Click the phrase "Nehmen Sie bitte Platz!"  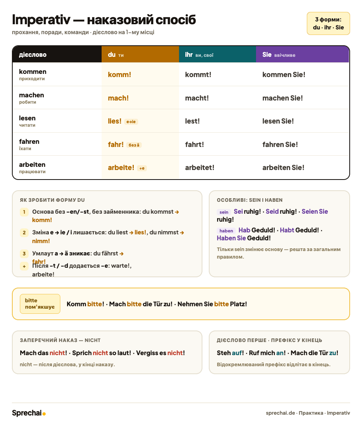(212, 304)
